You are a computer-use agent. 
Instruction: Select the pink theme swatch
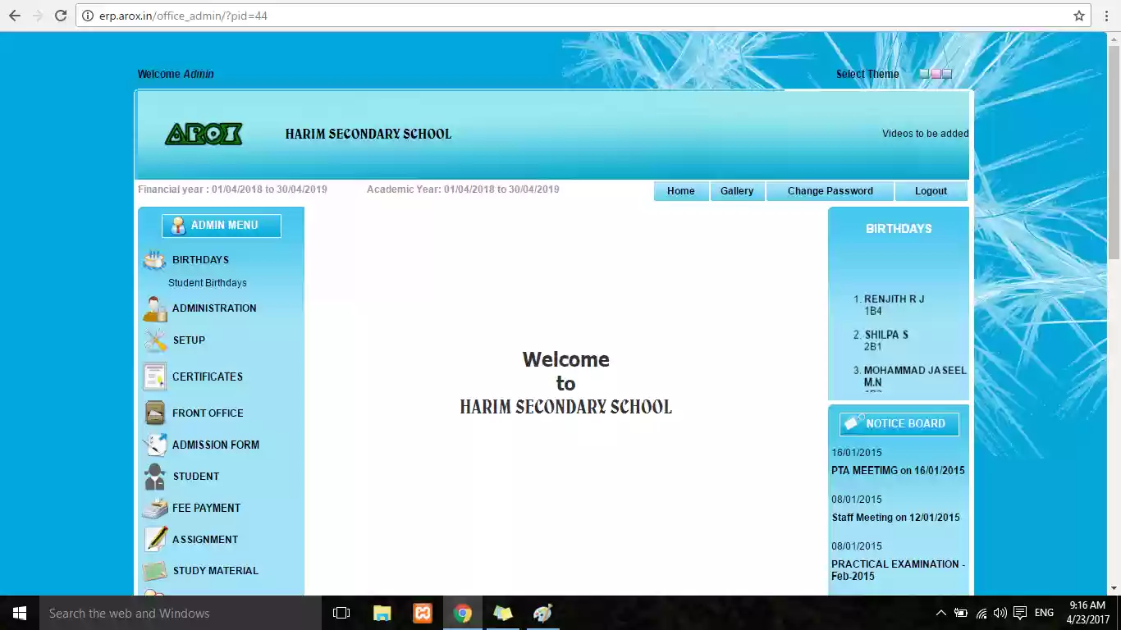click(x=936, y=74)
